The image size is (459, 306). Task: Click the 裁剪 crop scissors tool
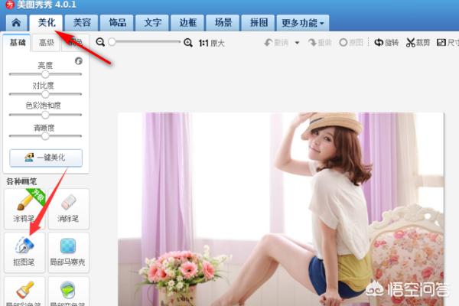(x=418, y=43)
